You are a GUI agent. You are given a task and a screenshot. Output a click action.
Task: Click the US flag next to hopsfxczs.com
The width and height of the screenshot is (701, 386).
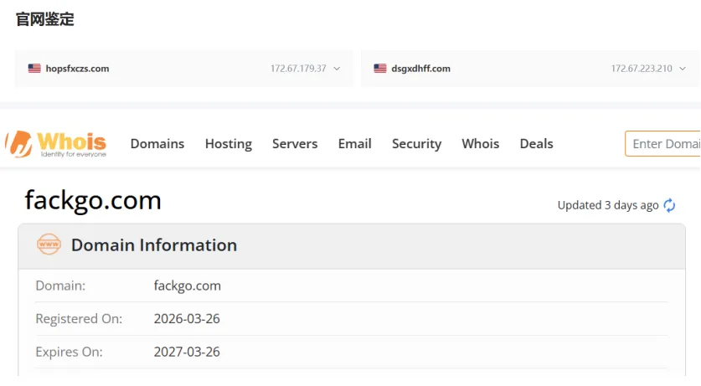(x=34, y=69)
